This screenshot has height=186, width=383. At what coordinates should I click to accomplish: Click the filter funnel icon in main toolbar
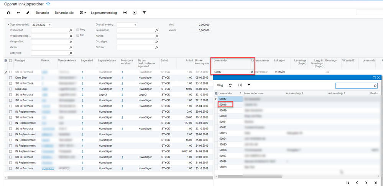click(x=144, y=13)
